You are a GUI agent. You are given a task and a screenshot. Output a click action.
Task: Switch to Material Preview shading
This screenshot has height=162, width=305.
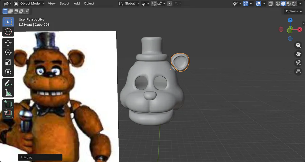tap(289, 3)
